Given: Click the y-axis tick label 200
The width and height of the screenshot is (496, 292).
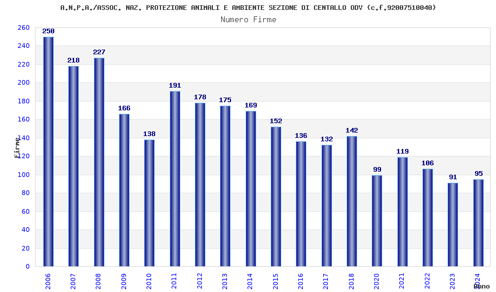Looking at the screenshot, I should click(x=24, y=83).
